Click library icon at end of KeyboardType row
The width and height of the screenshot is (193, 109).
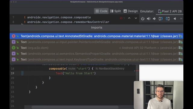point(181,59)
